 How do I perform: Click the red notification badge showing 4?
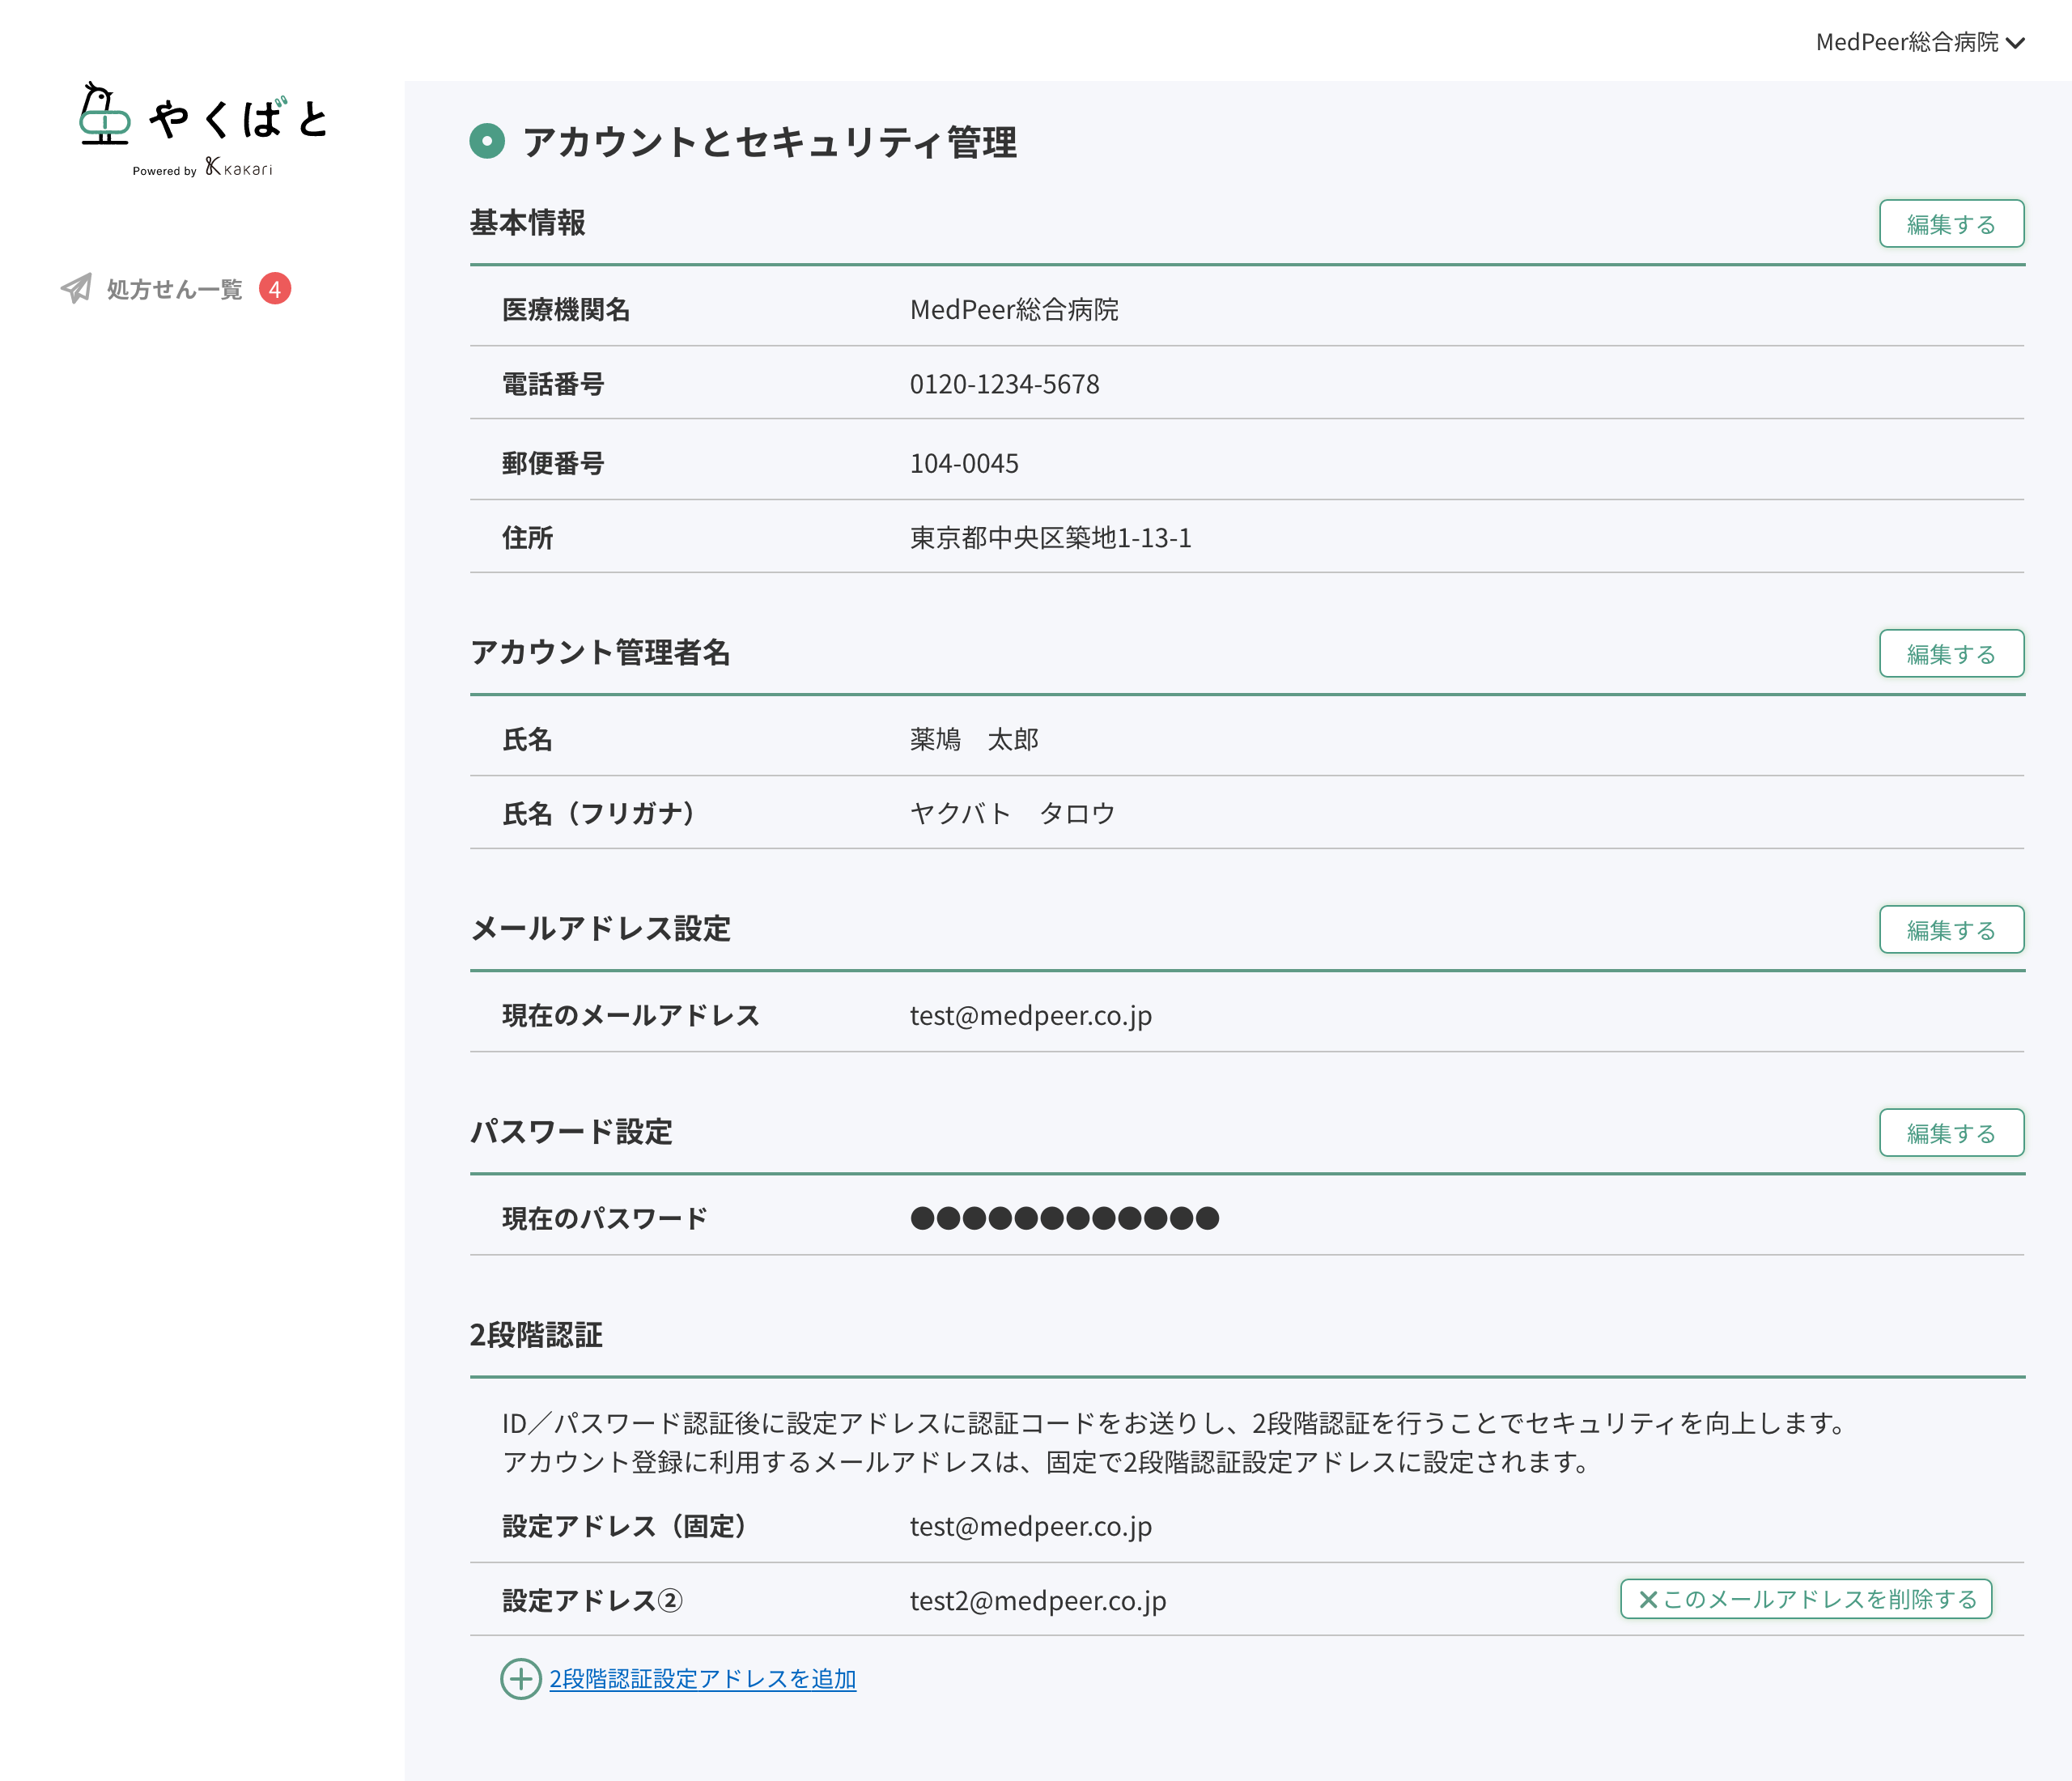275,289
